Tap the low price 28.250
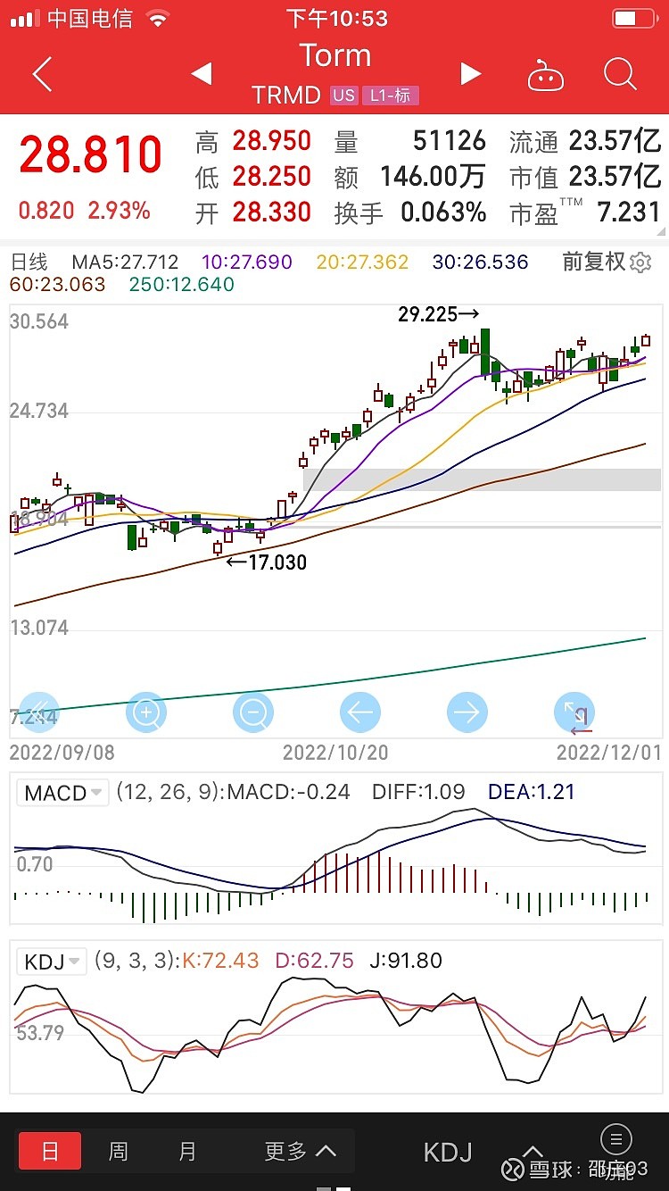This screenshot has height=1191, width=669. click(272, 177)
